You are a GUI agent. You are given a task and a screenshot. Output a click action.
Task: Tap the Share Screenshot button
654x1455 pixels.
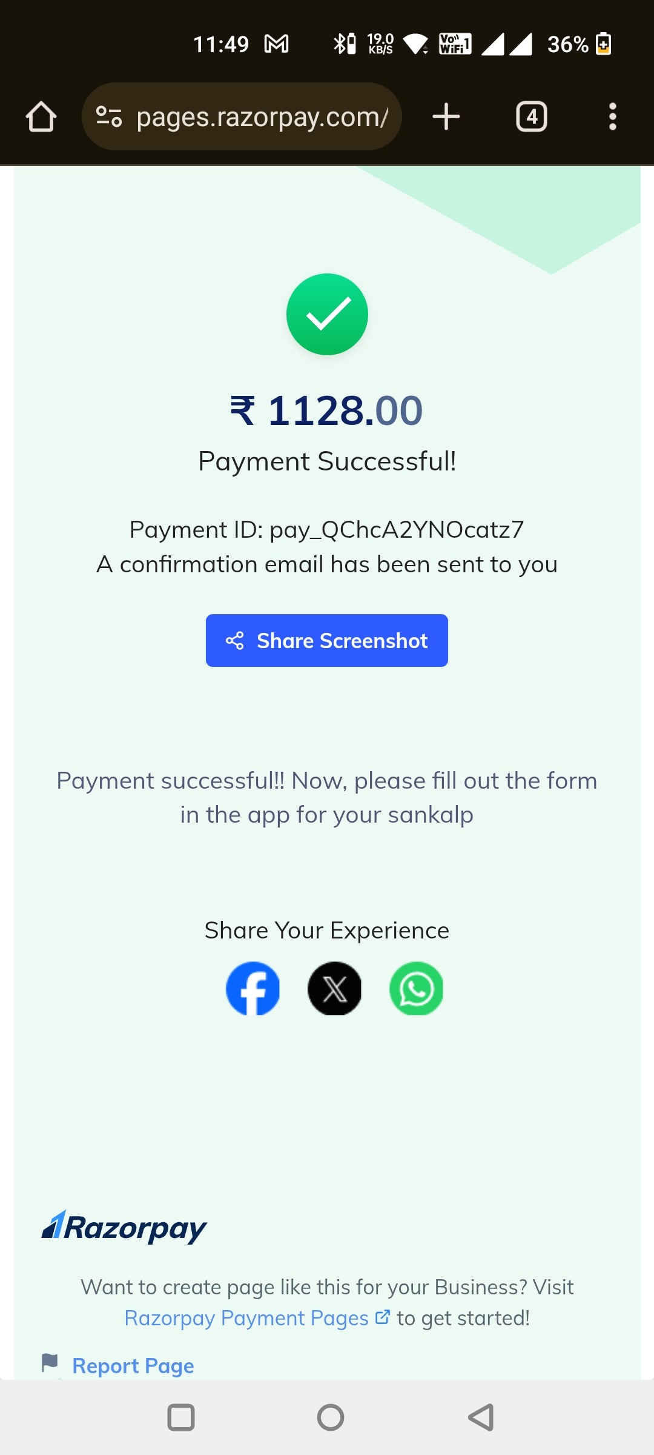pos(327,640)
